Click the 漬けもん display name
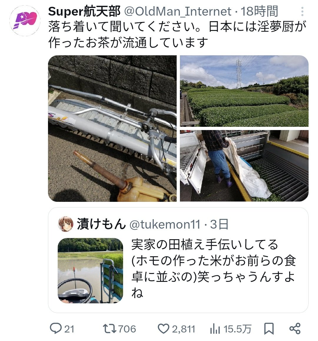318x341 pixels. pos(101,224)
